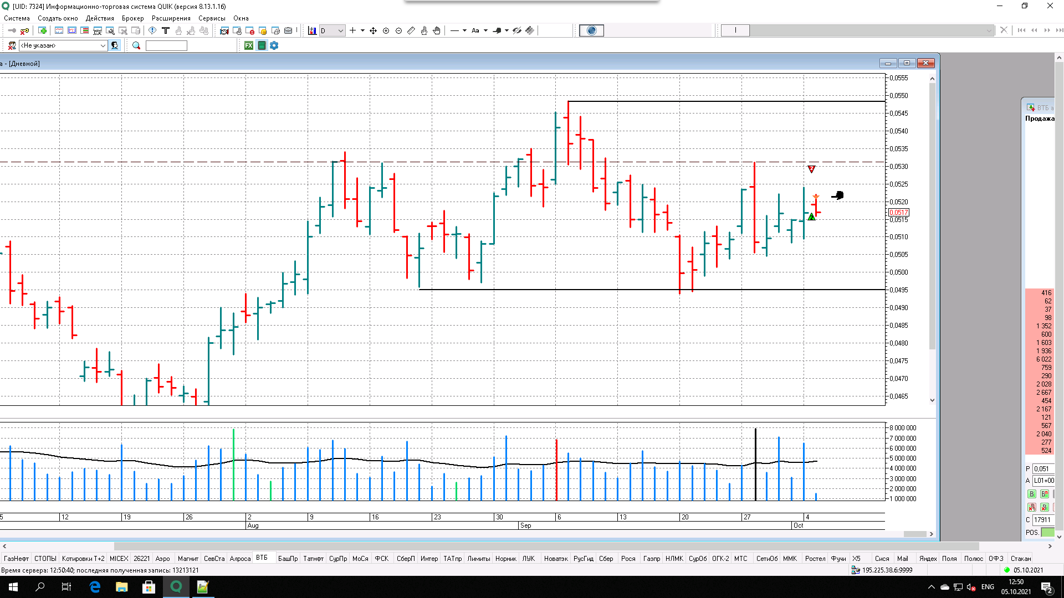1064x598 pixels.
Task: Switch to the ГазНефт tab
Action: pos(16,558)
